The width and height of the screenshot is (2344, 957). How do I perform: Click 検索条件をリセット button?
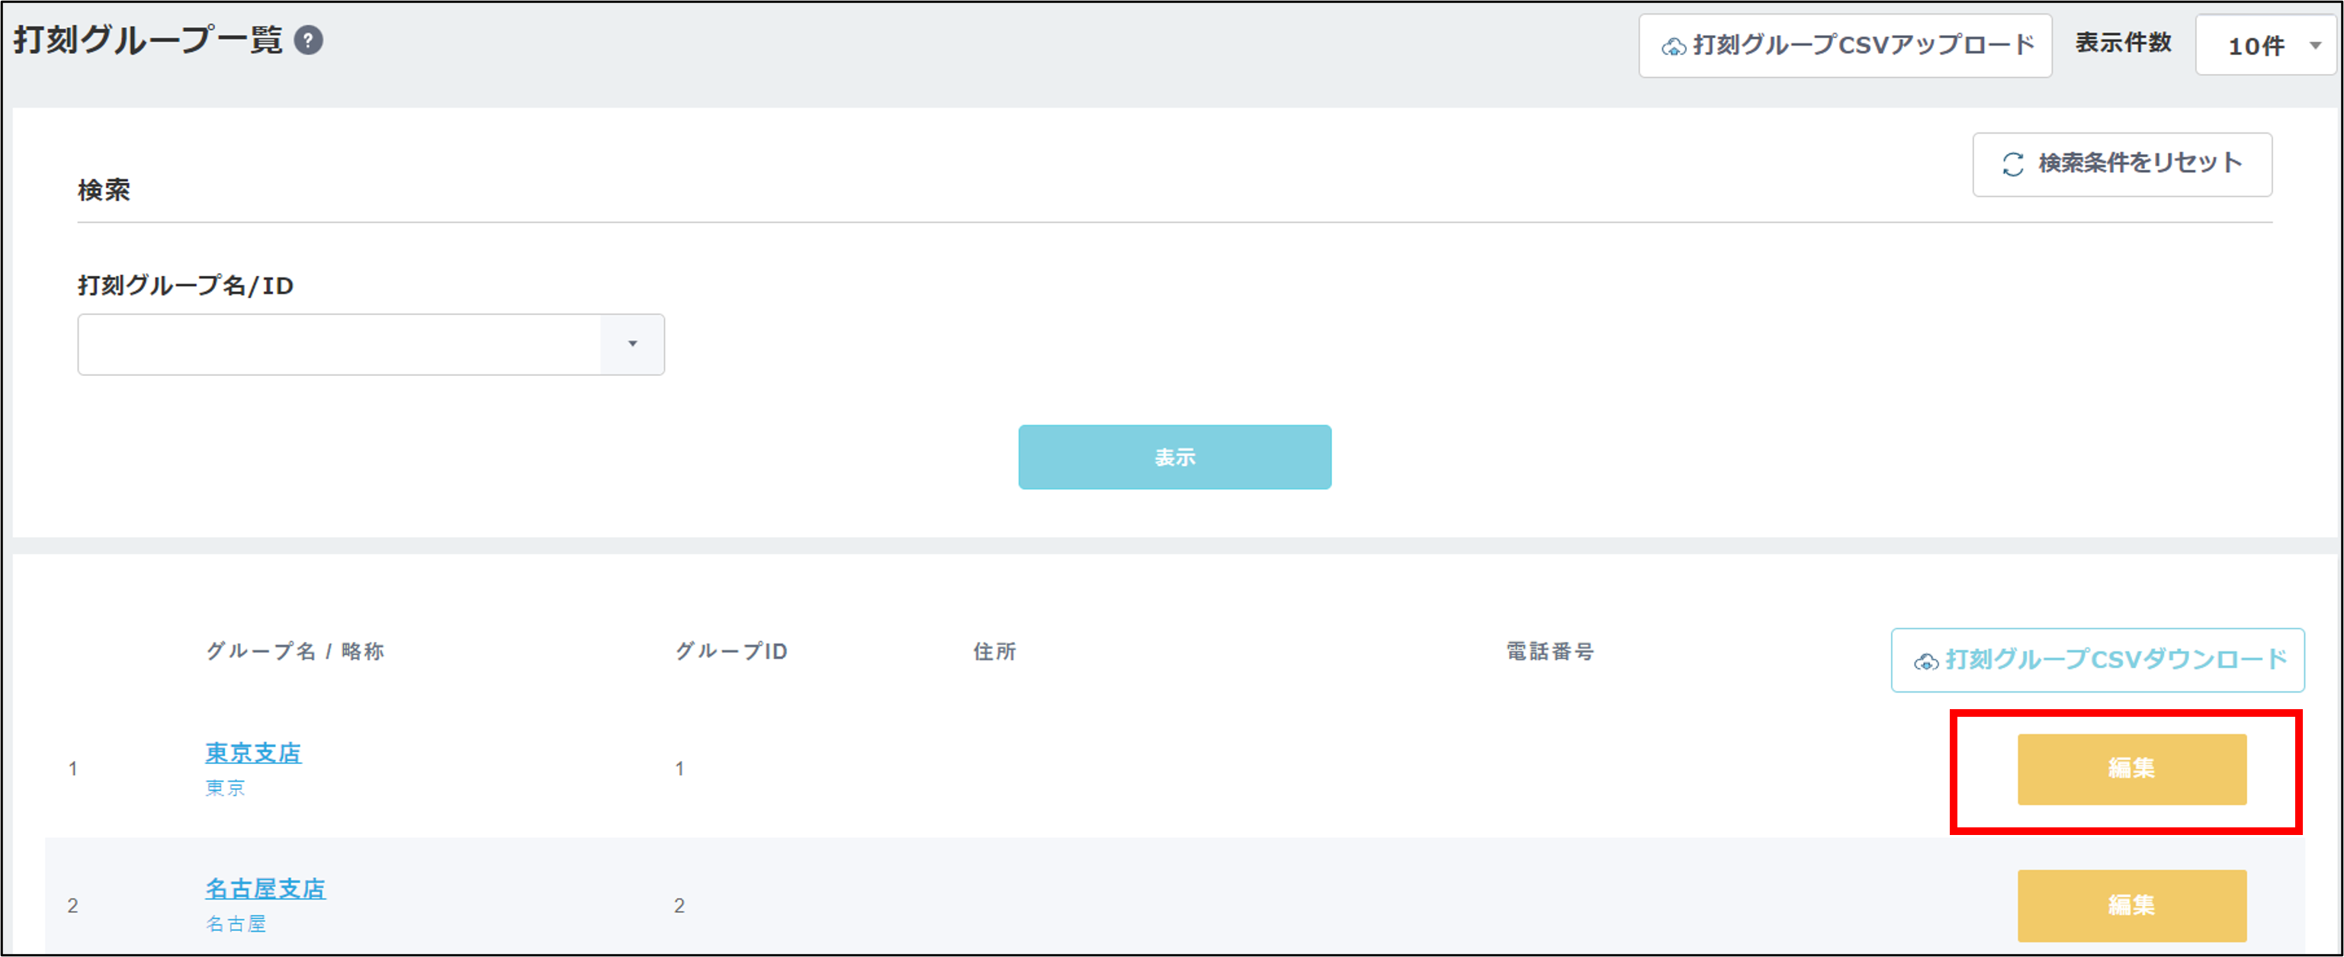(x=2122, y=165)
